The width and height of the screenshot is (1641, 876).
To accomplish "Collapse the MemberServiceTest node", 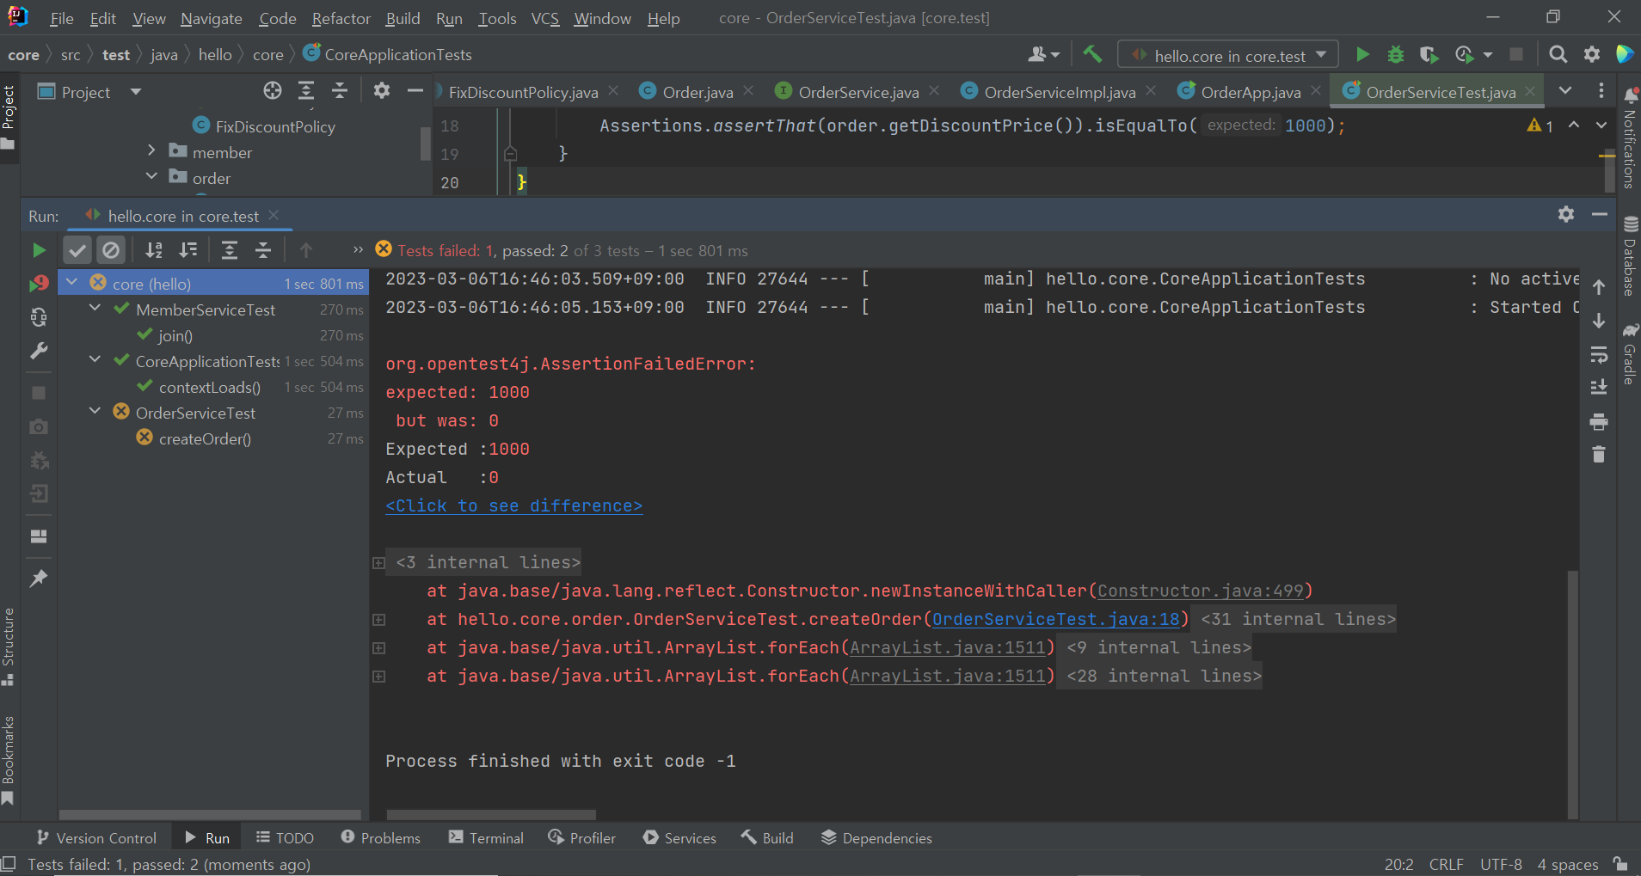I will click(x=95, y=309).
